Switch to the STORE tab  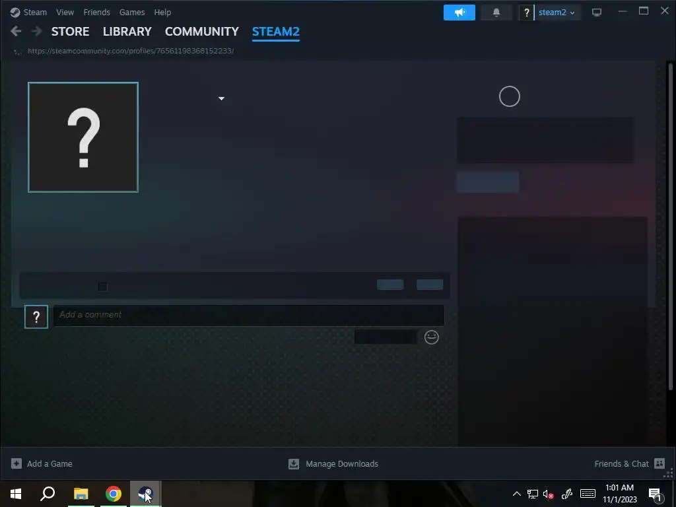70,32
